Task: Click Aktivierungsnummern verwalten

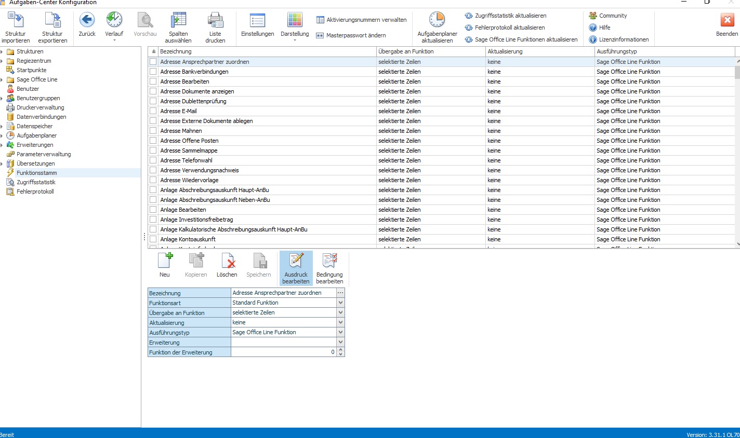Action: (x=362, y=20)
